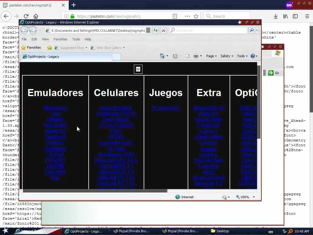Open Firefox library icon
The width and height of the screenshot is (313, 235).
pos(285,16)
